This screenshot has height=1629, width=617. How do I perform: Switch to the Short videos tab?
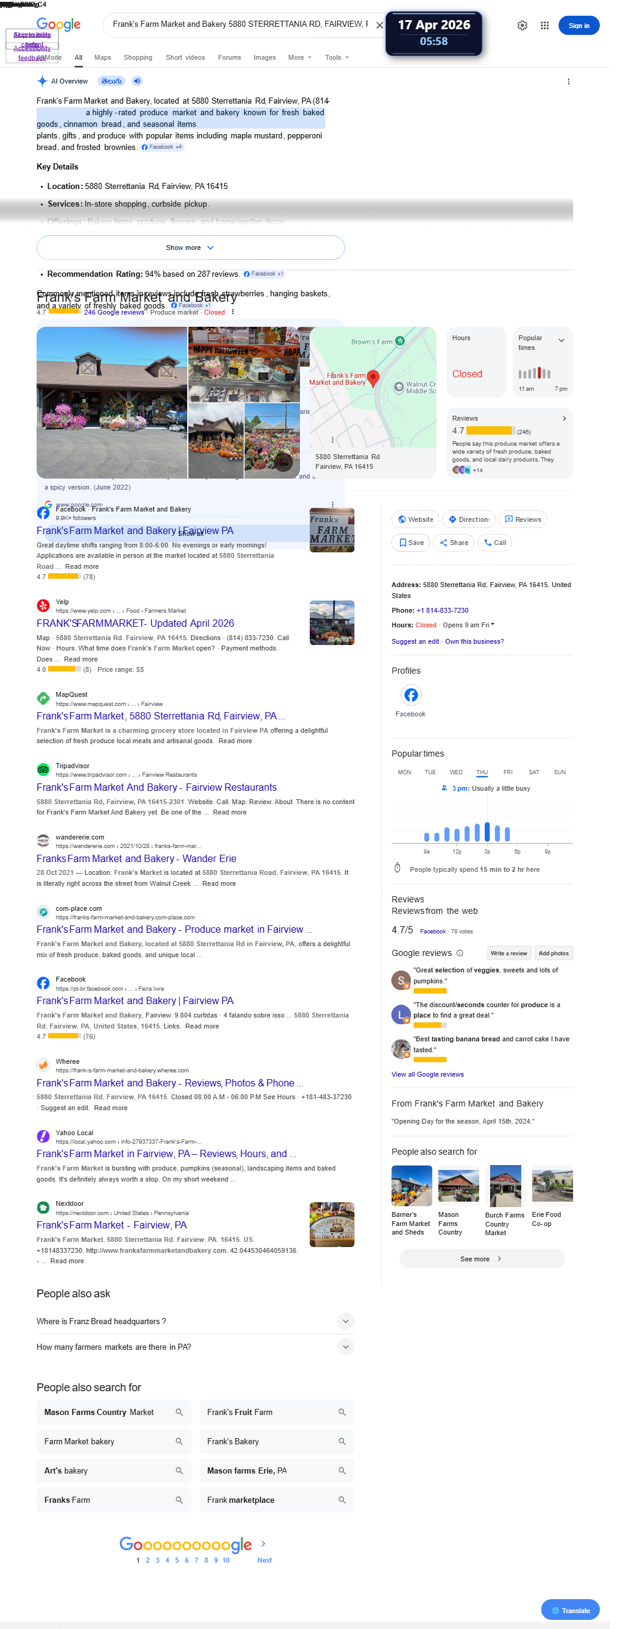tap(185, 57)
